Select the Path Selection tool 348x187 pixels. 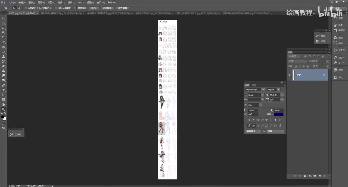(4, 95)
